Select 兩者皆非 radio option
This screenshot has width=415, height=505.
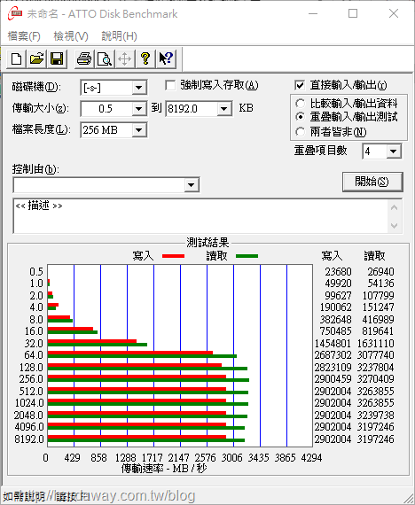point(300,132)
